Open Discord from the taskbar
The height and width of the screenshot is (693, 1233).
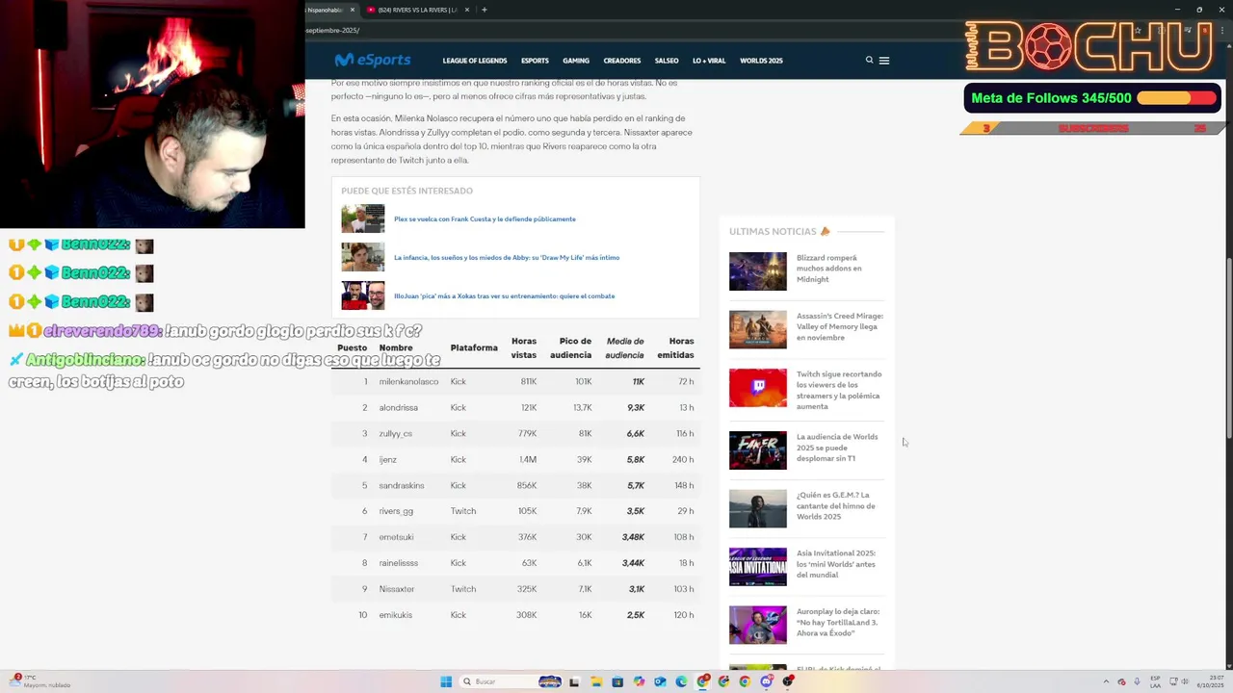click(x=767, y=681)
